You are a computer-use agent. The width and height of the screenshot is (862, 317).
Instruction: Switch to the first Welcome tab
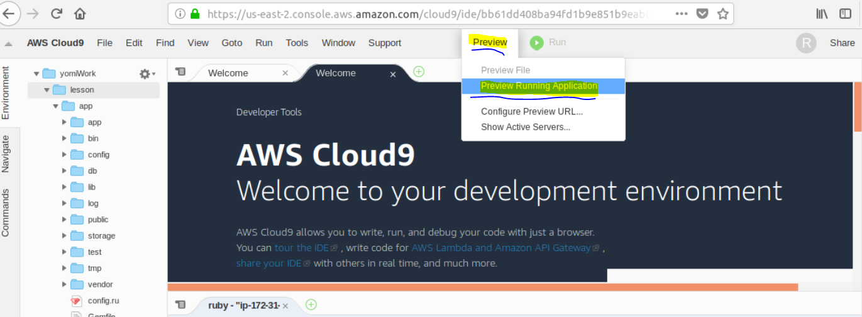(x=228, y=73)
